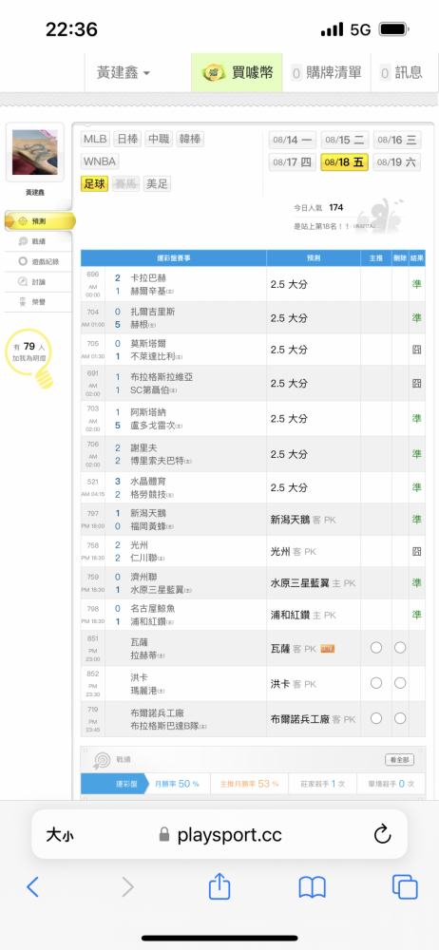Expand the 黃建鑫 user dropdown
The image size is (439, 950).
coord(124,73)
